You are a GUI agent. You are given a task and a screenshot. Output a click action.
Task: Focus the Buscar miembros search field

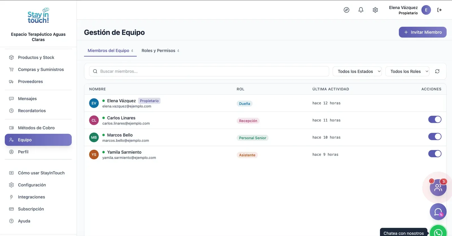[209, 71]
